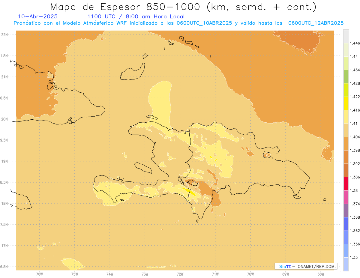Click the color bar value '1.398'

[x=355, y=150]
